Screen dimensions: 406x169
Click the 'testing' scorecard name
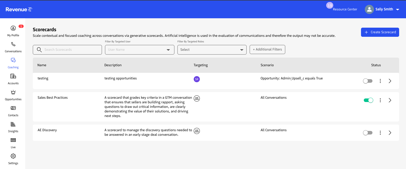point(43,78)
